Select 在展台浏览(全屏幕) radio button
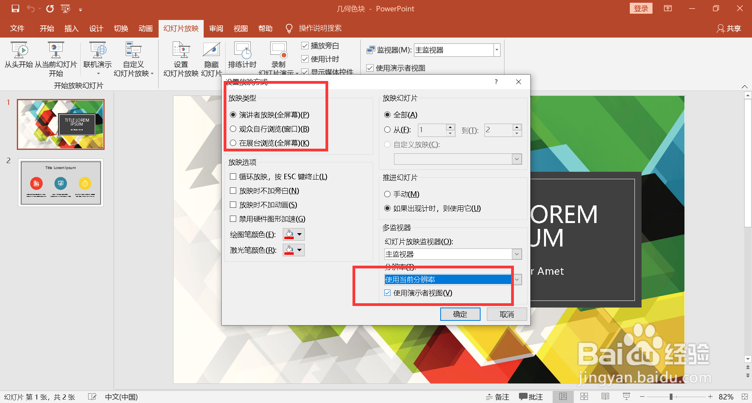Image resolution: width=752 pixels, height=403 pixels. coord(233,143)
